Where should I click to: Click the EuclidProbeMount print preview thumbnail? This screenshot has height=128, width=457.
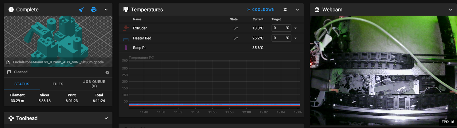coord(58,38)
